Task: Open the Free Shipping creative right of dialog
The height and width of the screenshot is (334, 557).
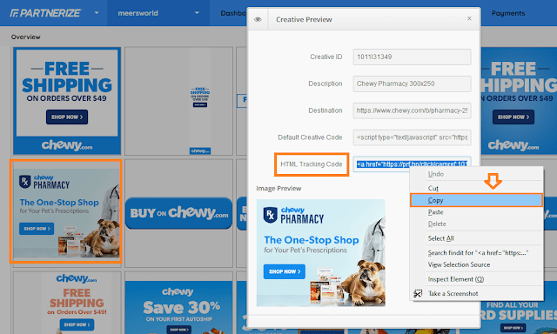Action: tap(519, 101)
